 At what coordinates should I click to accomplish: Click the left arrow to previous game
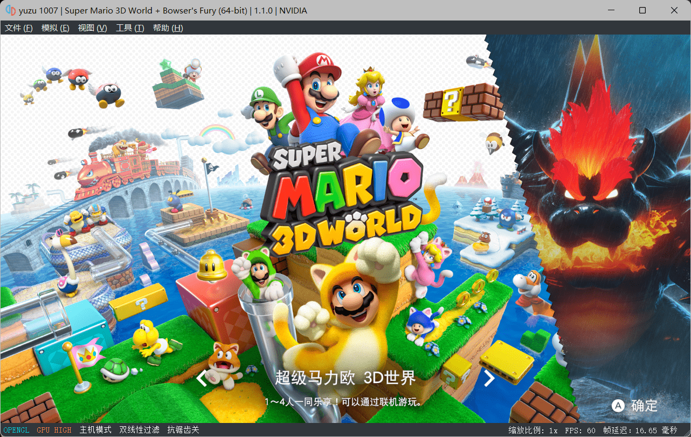click(202, 378)
